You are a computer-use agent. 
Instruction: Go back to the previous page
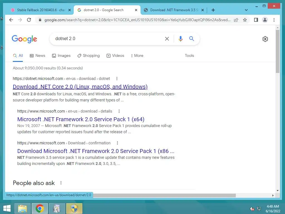11,20
